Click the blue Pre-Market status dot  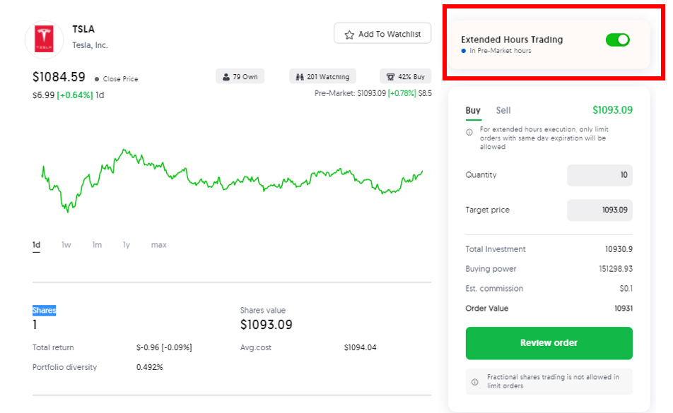click(464, 51)
